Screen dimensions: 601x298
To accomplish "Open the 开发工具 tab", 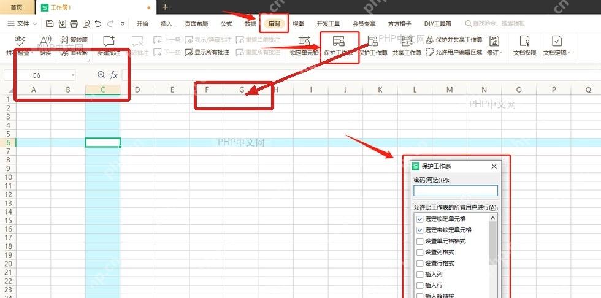I will 328,24.
